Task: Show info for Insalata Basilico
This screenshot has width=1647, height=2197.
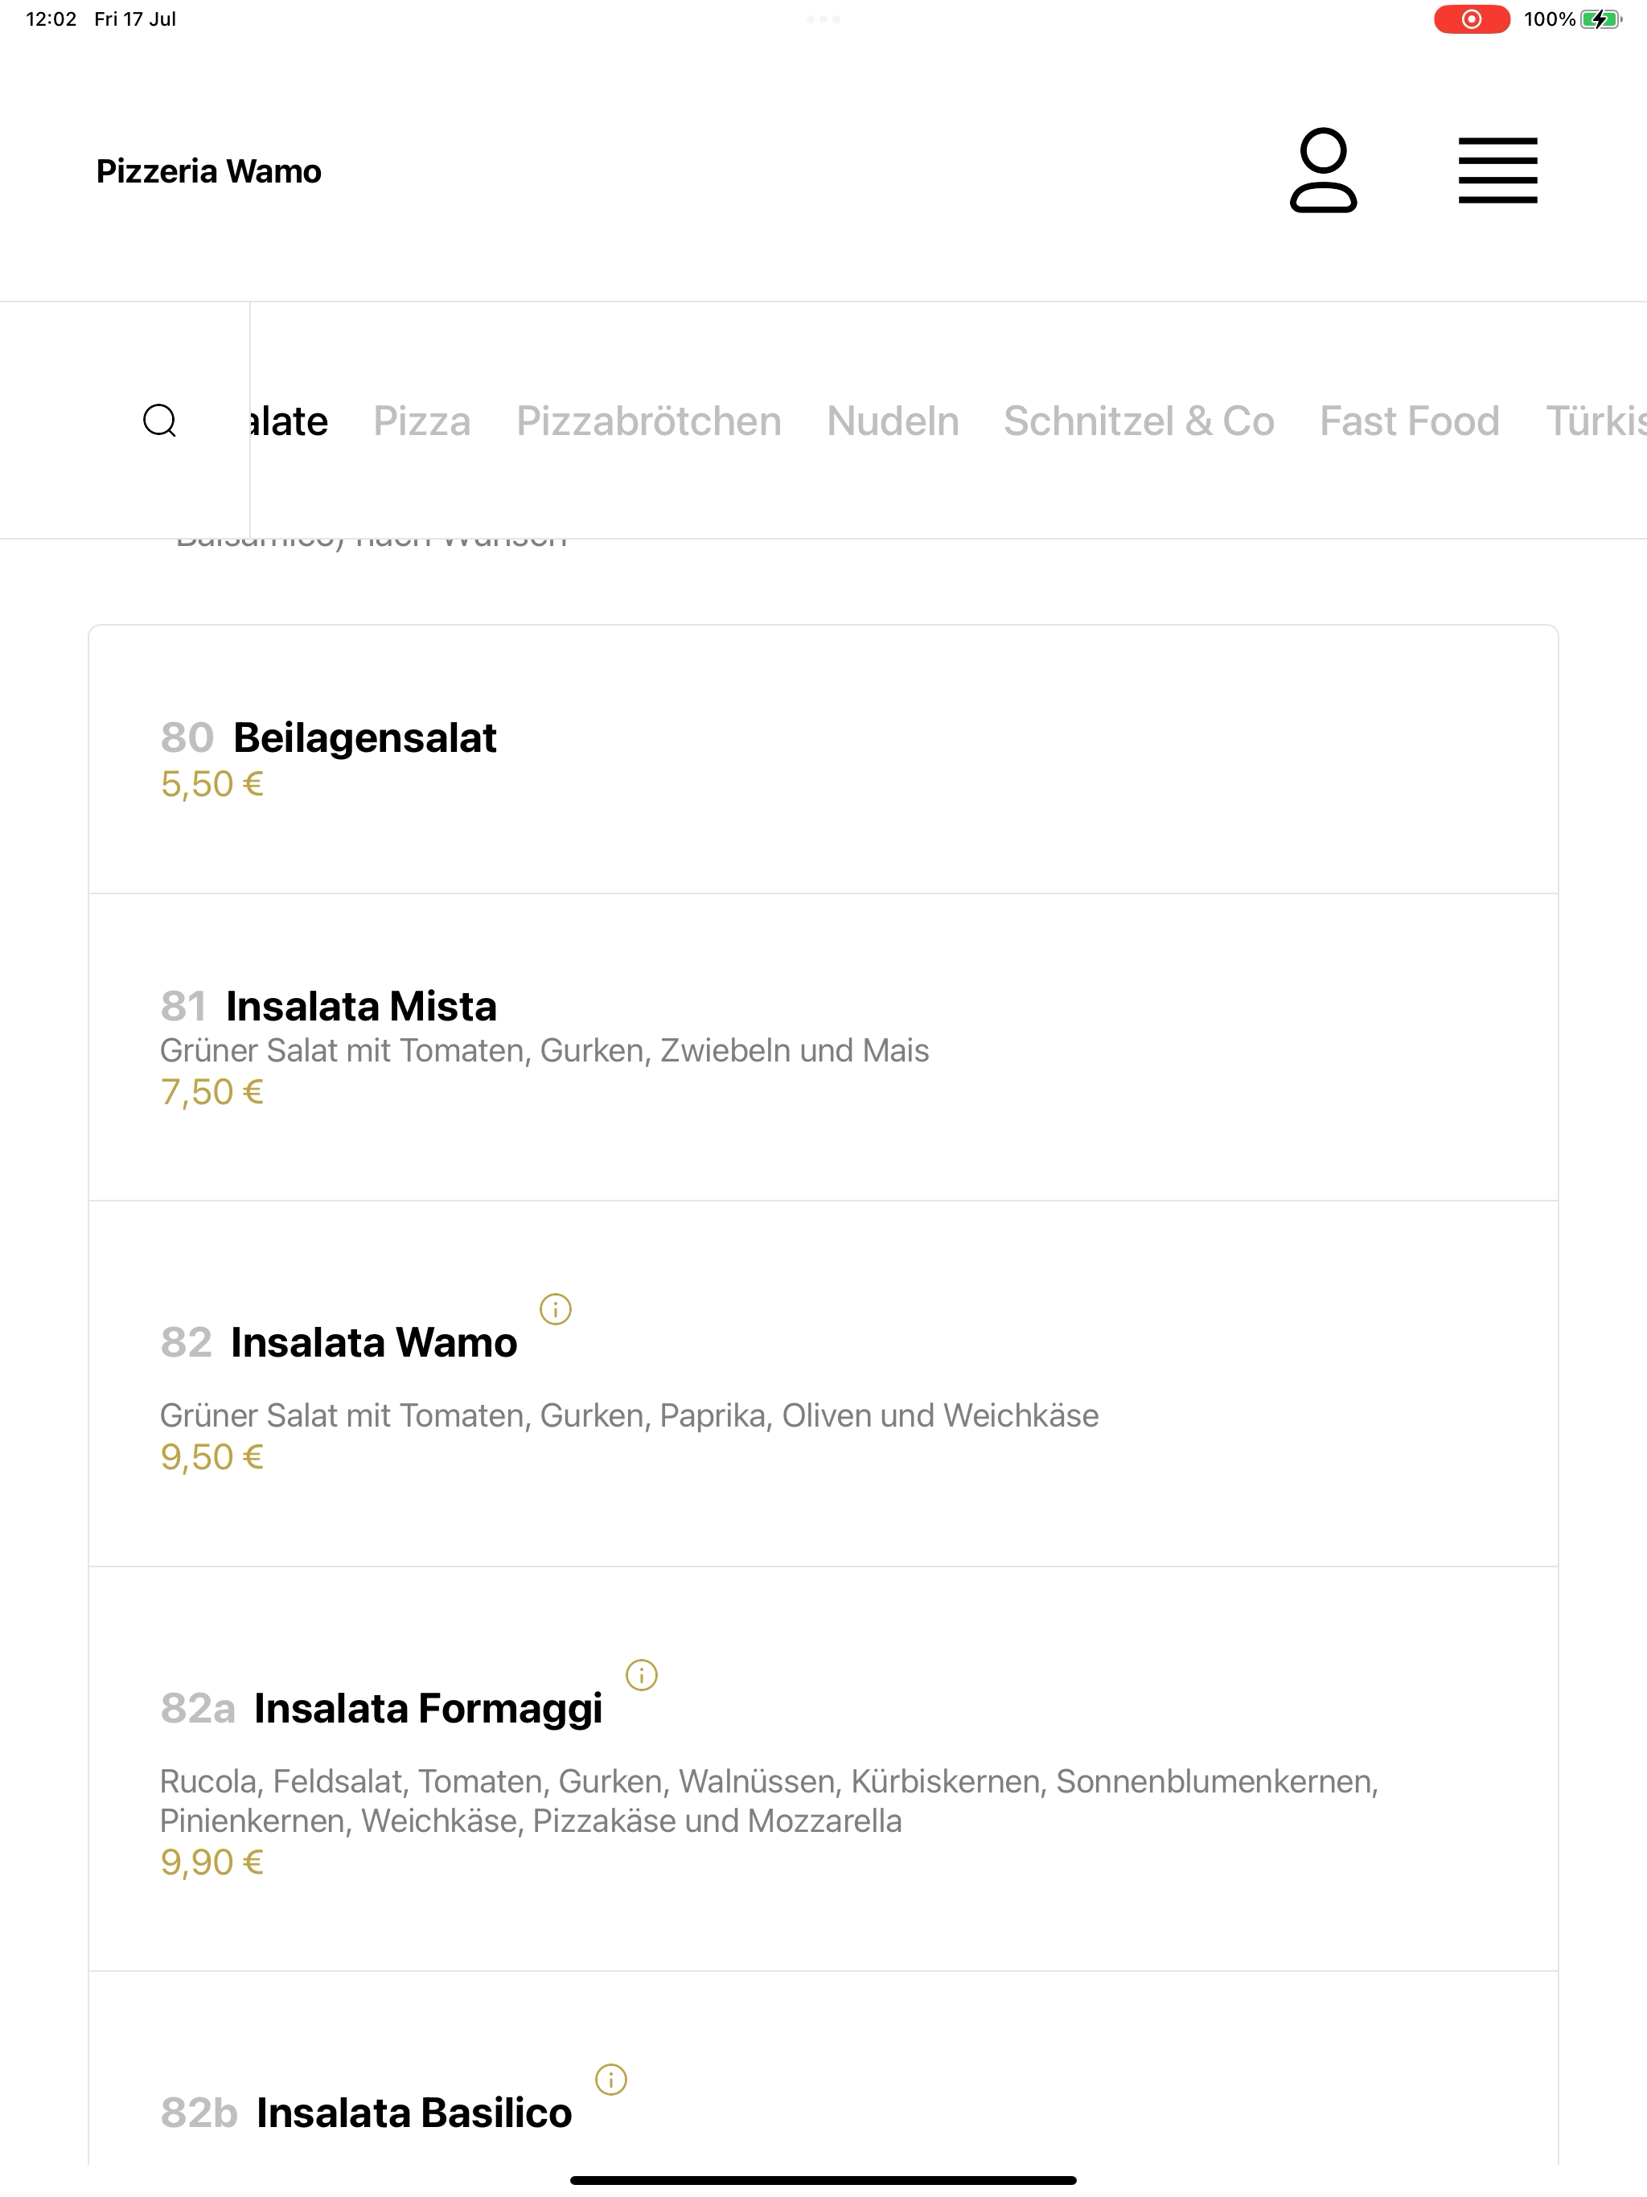Action: click(x=611, y=2080)
